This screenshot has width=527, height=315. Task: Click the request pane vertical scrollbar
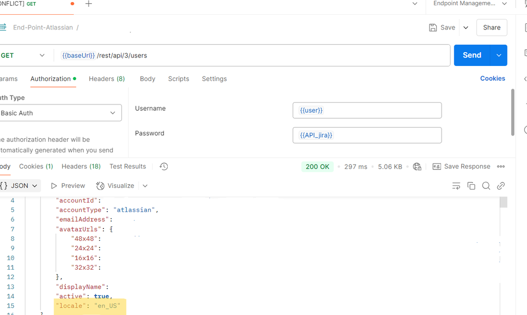[x=513, y=112]
